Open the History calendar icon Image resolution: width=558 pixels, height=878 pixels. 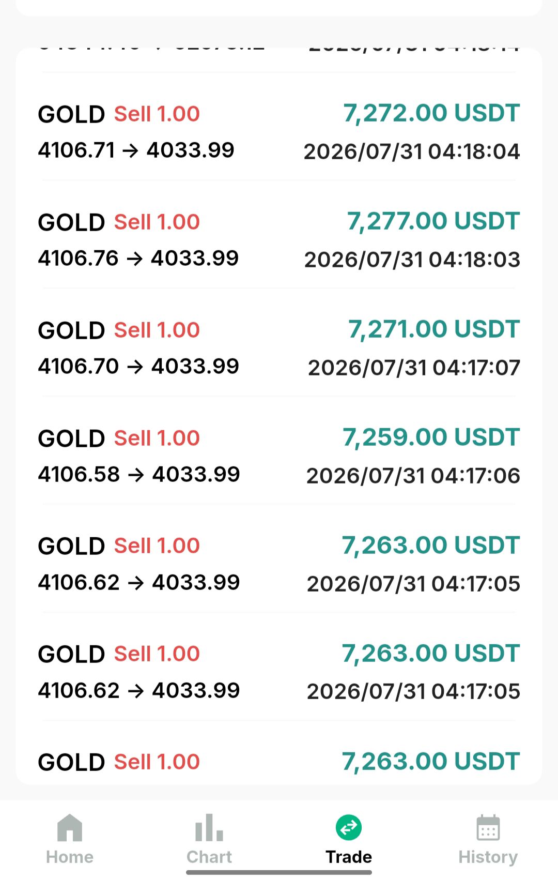pos(488,828)
